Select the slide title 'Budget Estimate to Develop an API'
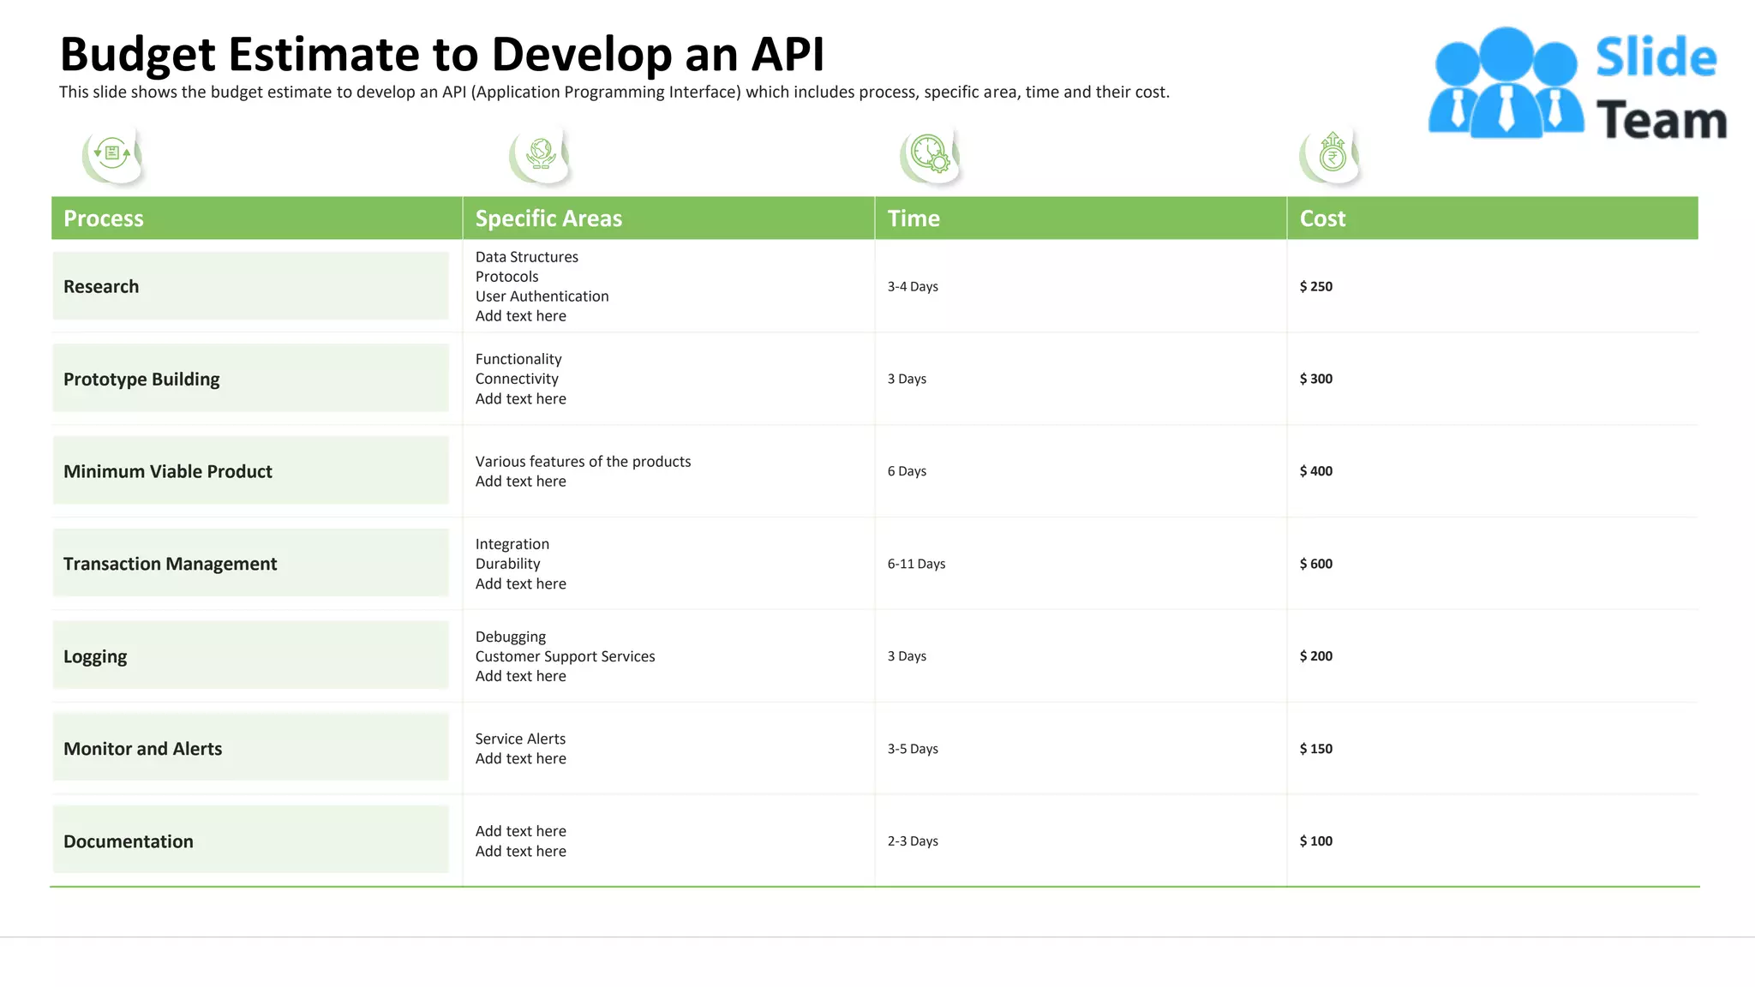1755x987 pixels. (441, 54)
